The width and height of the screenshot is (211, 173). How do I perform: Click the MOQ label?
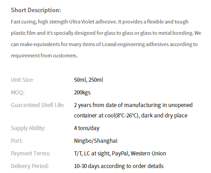[x=18, y=92]
